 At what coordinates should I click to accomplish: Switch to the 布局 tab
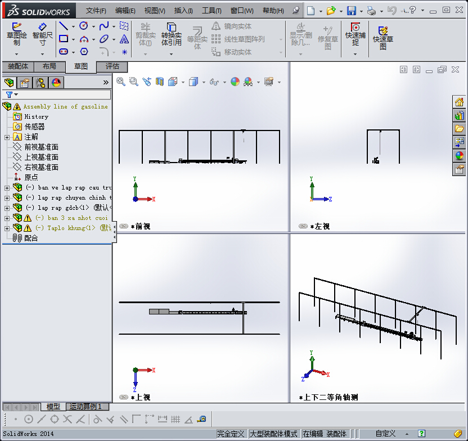coord(49,66)
